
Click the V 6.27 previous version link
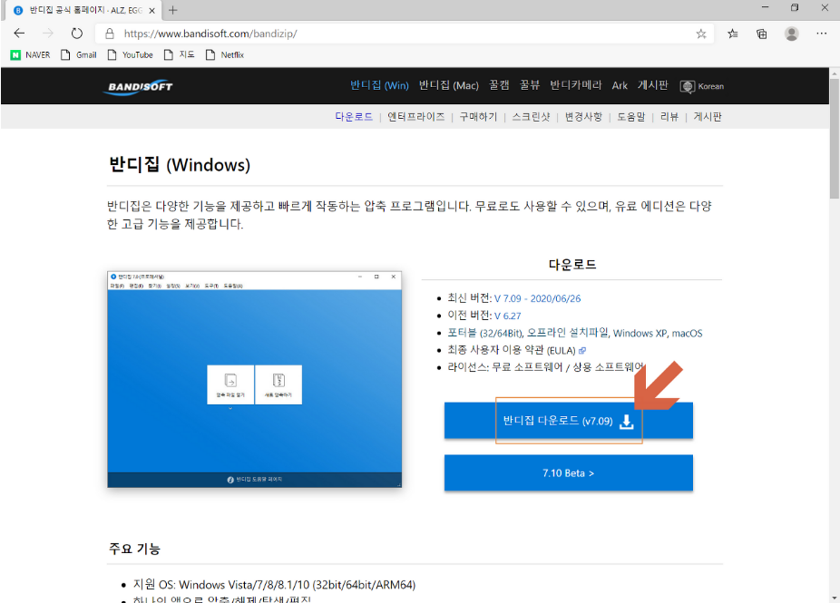507,316
